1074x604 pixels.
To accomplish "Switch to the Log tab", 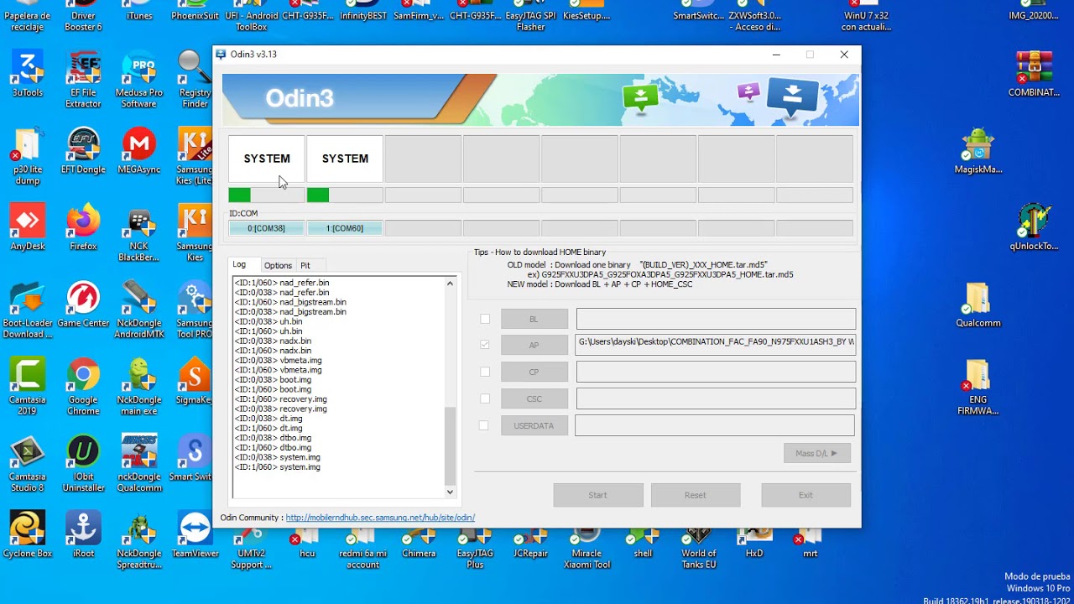I will point(240,264).
